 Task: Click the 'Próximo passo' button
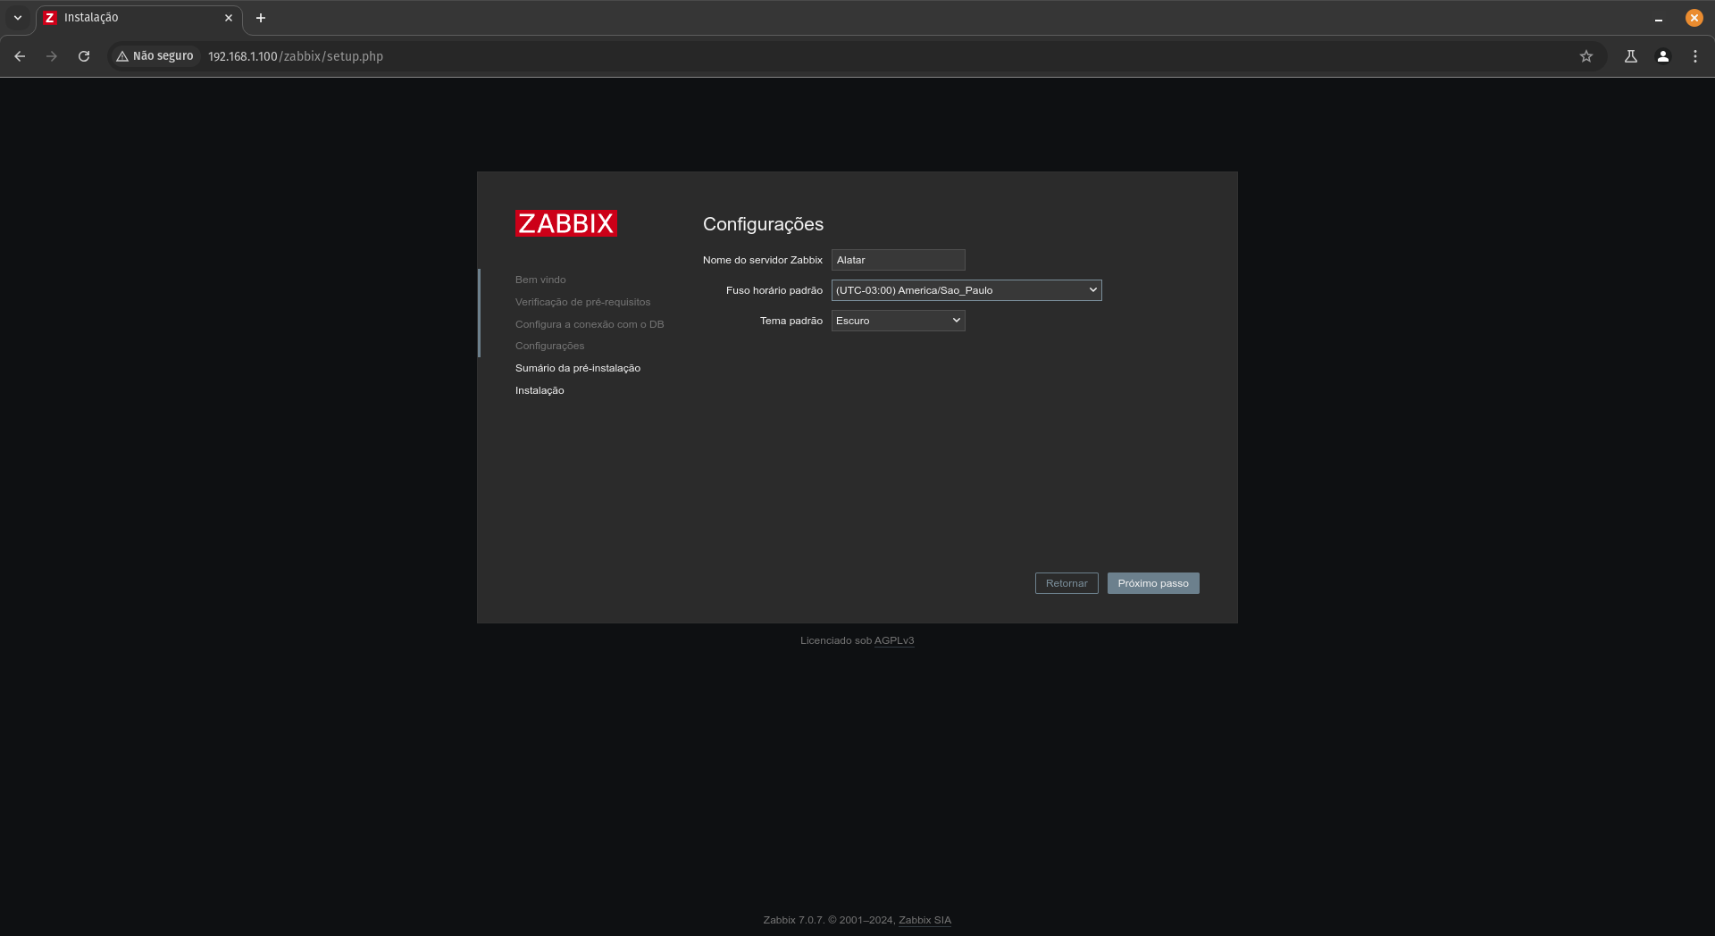click(1152, 582)
